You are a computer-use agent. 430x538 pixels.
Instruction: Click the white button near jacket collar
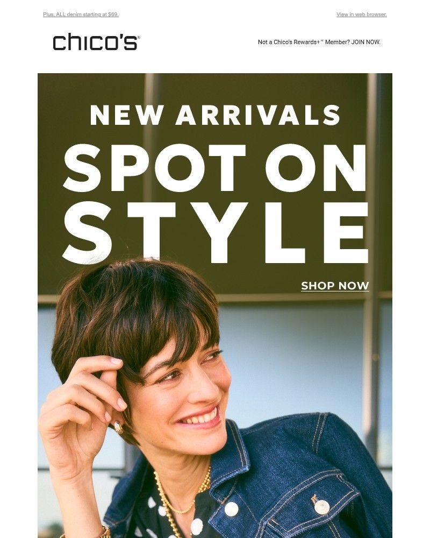coord(231,508)
